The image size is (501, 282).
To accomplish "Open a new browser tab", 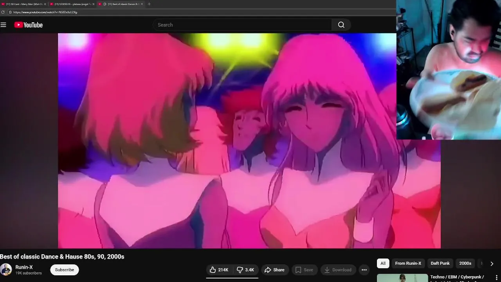I will tap(149, 4).
